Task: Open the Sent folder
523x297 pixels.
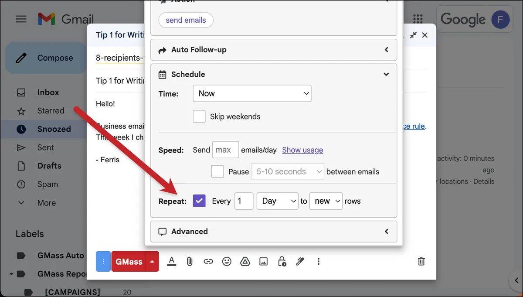Action: (45, 147)
